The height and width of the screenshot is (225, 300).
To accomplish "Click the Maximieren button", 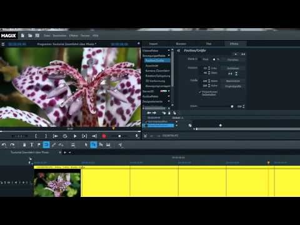I will coord(233,81).
